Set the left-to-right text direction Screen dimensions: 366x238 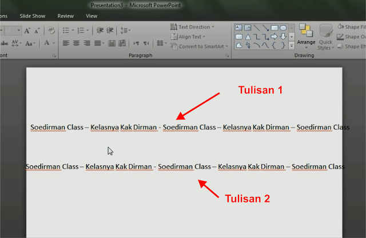click(x=136, y=43)
